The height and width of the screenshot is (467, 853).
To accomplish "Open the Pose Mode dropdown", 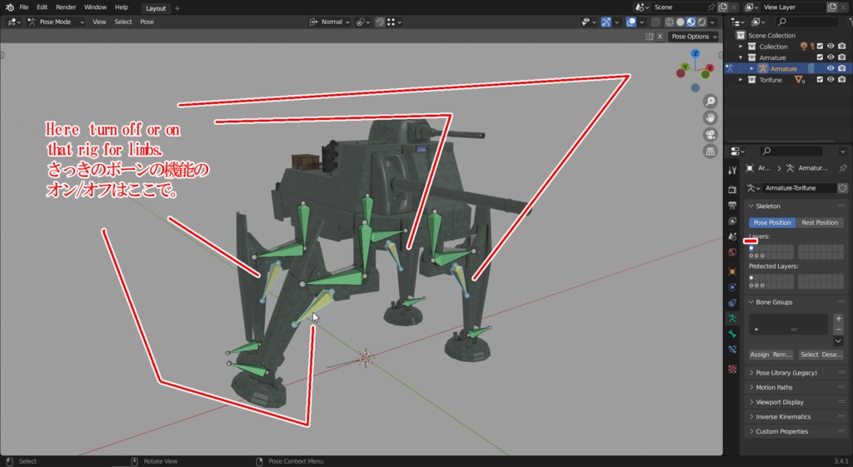I will point(56,22).
